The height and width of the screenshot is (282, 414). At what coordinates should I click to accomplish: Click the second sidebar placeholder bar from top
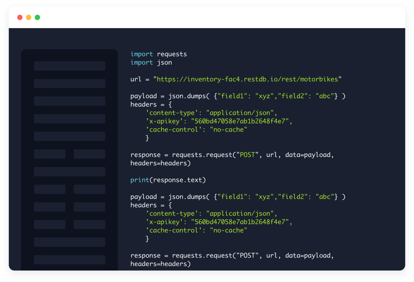70,84
